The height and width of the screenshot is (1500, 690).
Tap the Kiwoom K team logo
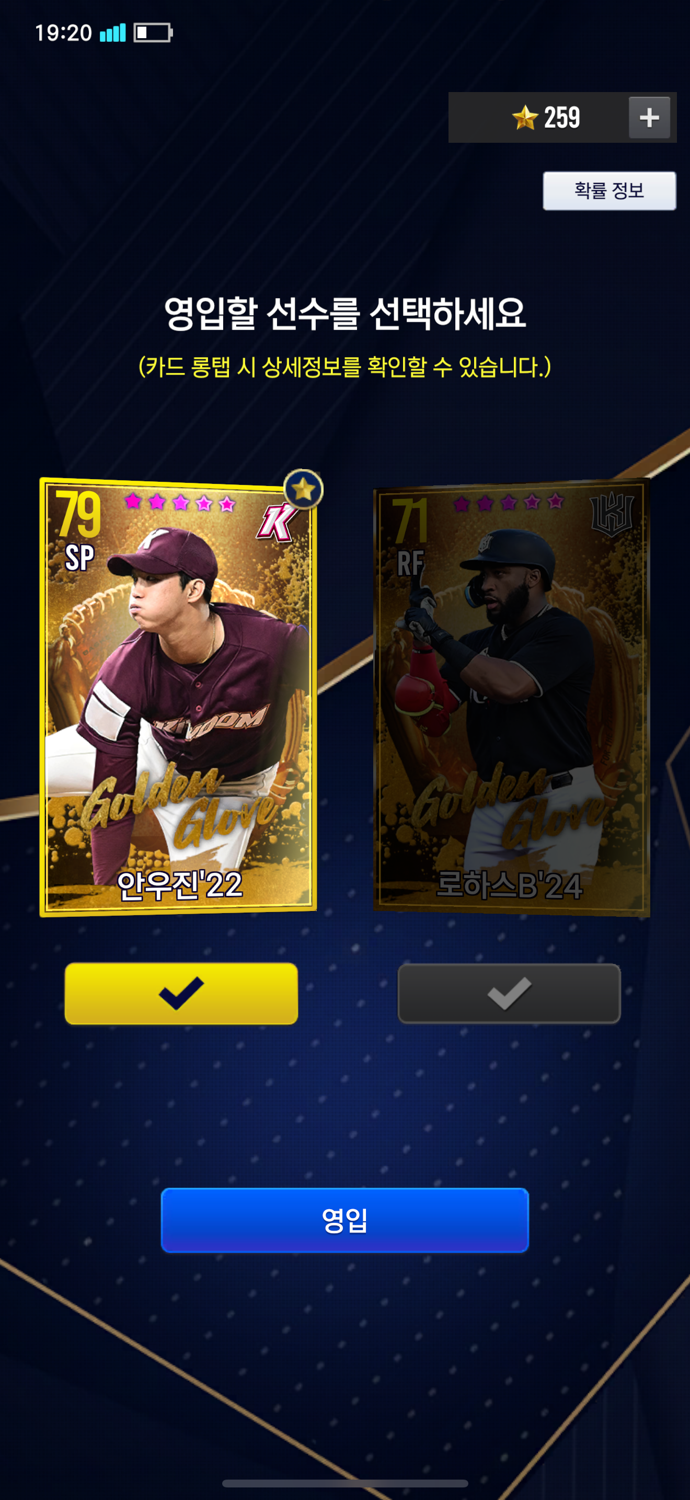pyautogui.click(x=277, y=522)
